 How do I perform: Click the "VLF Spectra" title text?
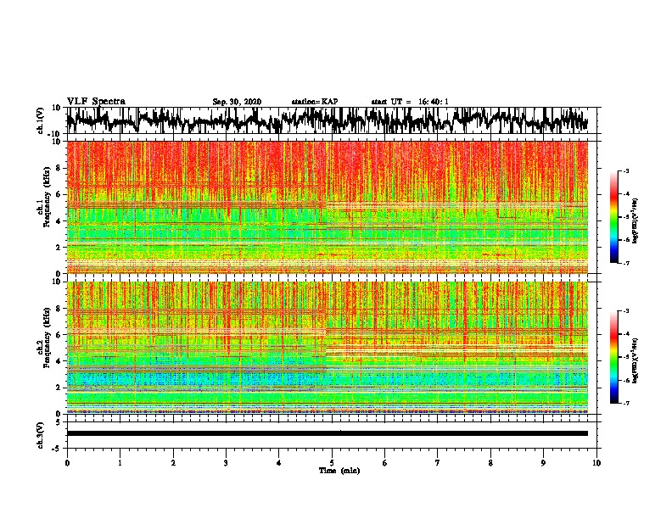96,102
